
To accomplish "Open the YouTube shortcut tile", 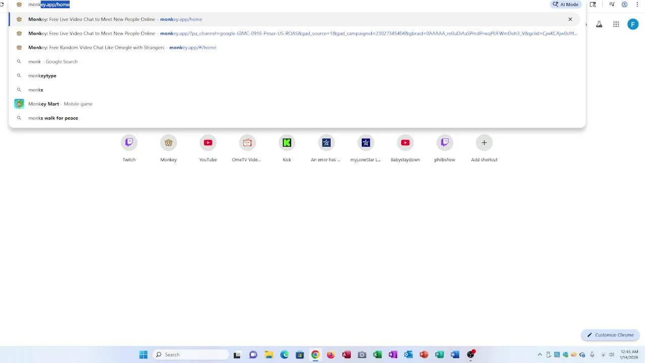I will pos(208,148).
